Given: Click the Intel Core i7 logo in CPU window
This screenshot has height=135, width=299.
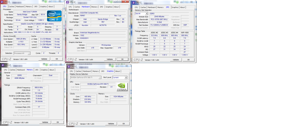Looking at the screenshot, I should click(x=54, y=16).
